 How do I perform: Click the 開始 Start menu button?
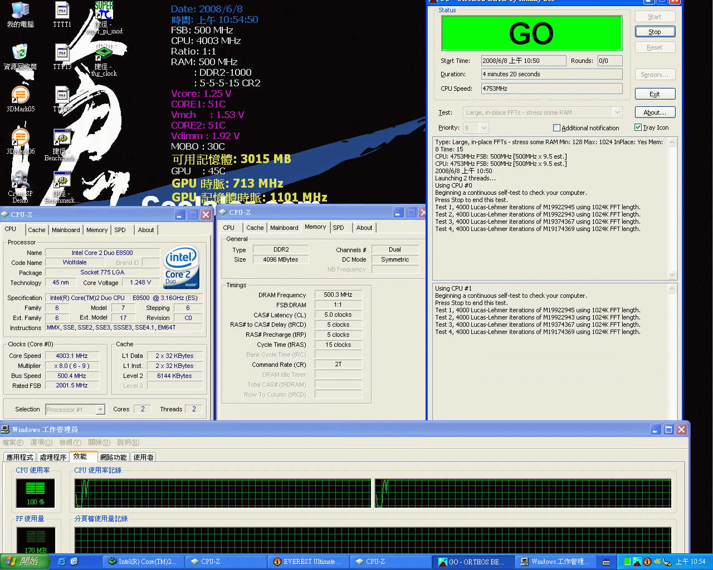coord(25,562)
